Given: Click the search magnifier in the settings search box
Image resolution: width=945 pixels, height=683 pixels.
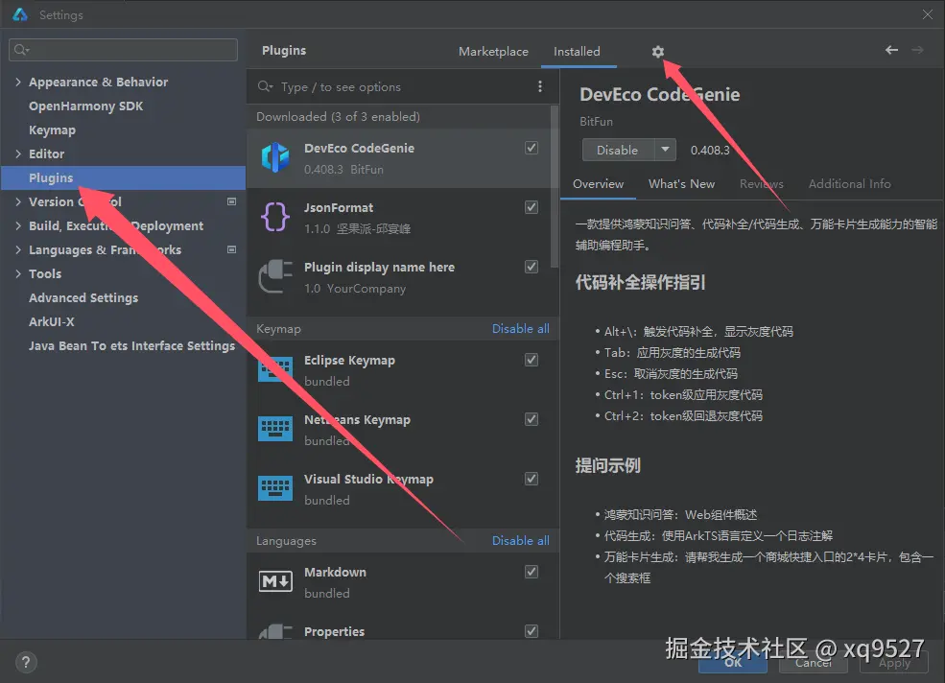Looking at the screenshot, I should (x=21, y=50).
